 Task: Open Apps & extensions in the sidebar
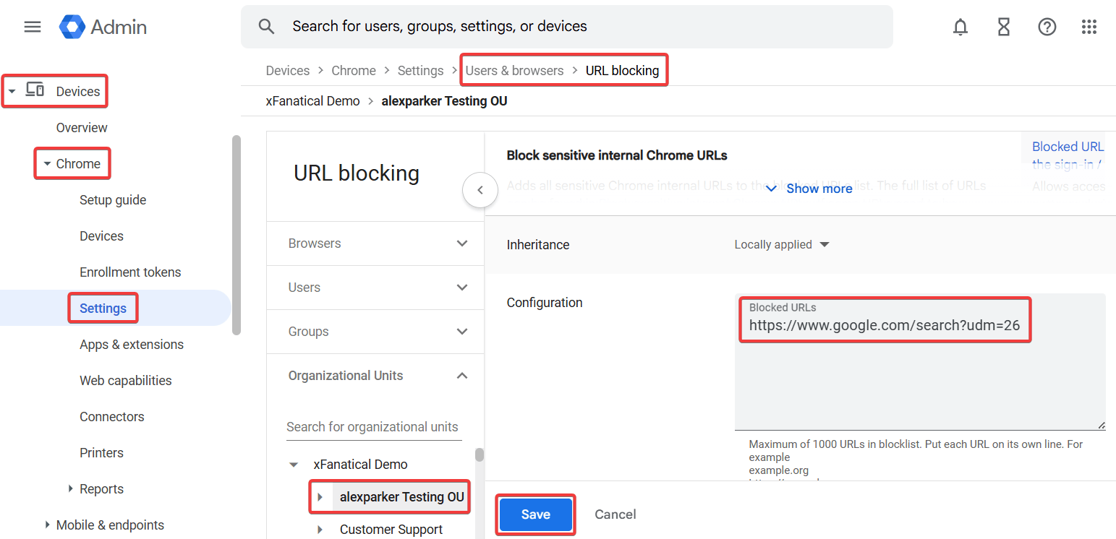pos(131,345)
